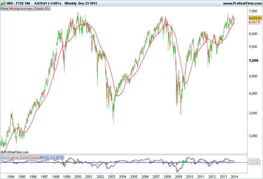
Task: Click the 7,000 price axis label
Action: coord(253,11)
